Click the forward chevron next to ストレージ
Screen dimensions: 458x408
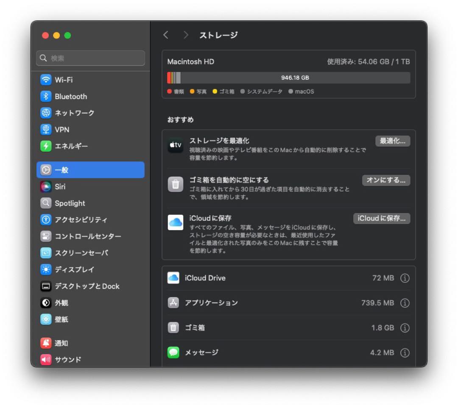(186, 35)
